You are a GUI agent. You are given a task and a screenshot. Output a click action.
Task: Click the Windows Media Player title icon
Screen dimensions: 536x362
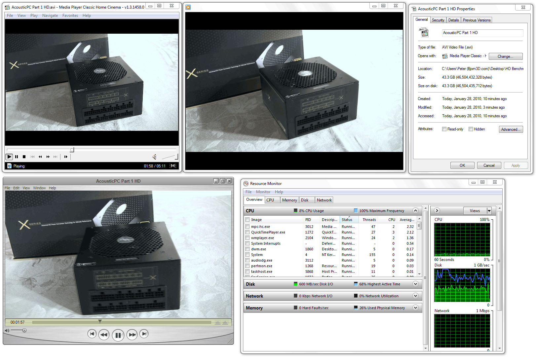tap(188, 7)
